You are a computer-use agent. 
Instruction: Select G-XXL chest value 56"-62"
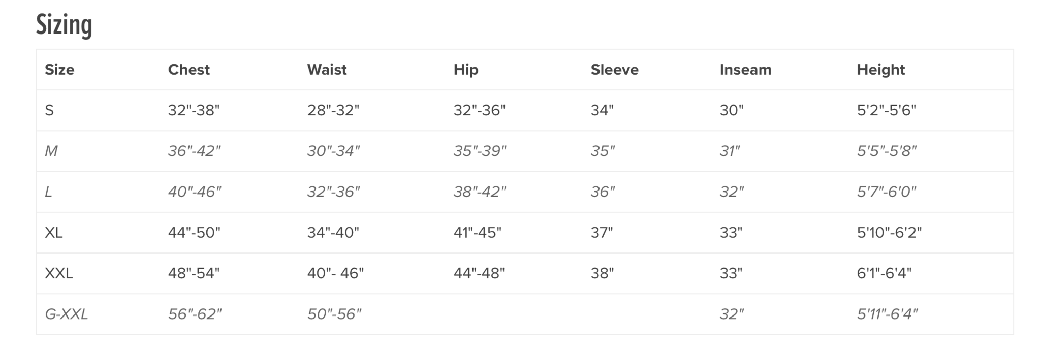tap(195, 314)
